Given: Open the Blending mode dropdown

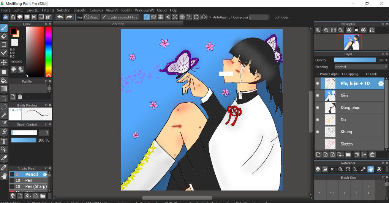Looking at the screenshot, I should tap(361, 67).
